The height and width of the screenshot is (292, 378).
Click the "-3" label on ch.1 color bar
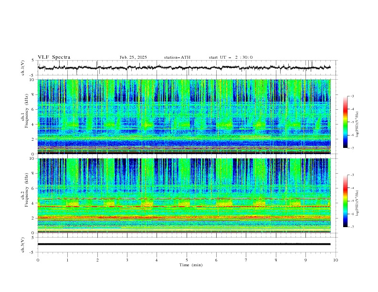pos(352,96)
